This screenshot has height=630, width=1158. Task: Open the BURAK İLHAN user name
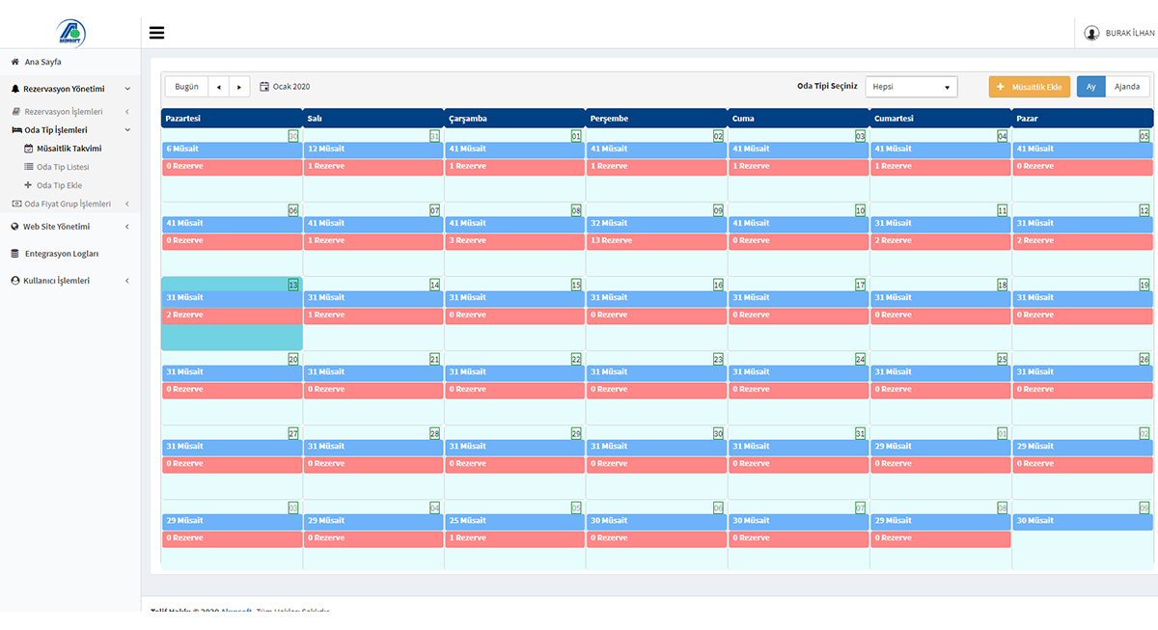point(1129,33)
